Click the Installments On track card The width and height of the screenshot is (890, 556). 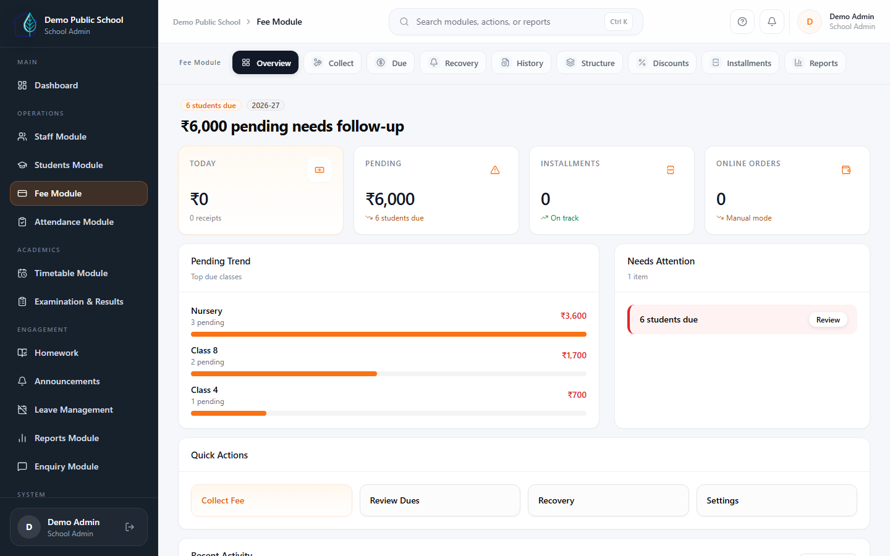click(x=612, y=190)
